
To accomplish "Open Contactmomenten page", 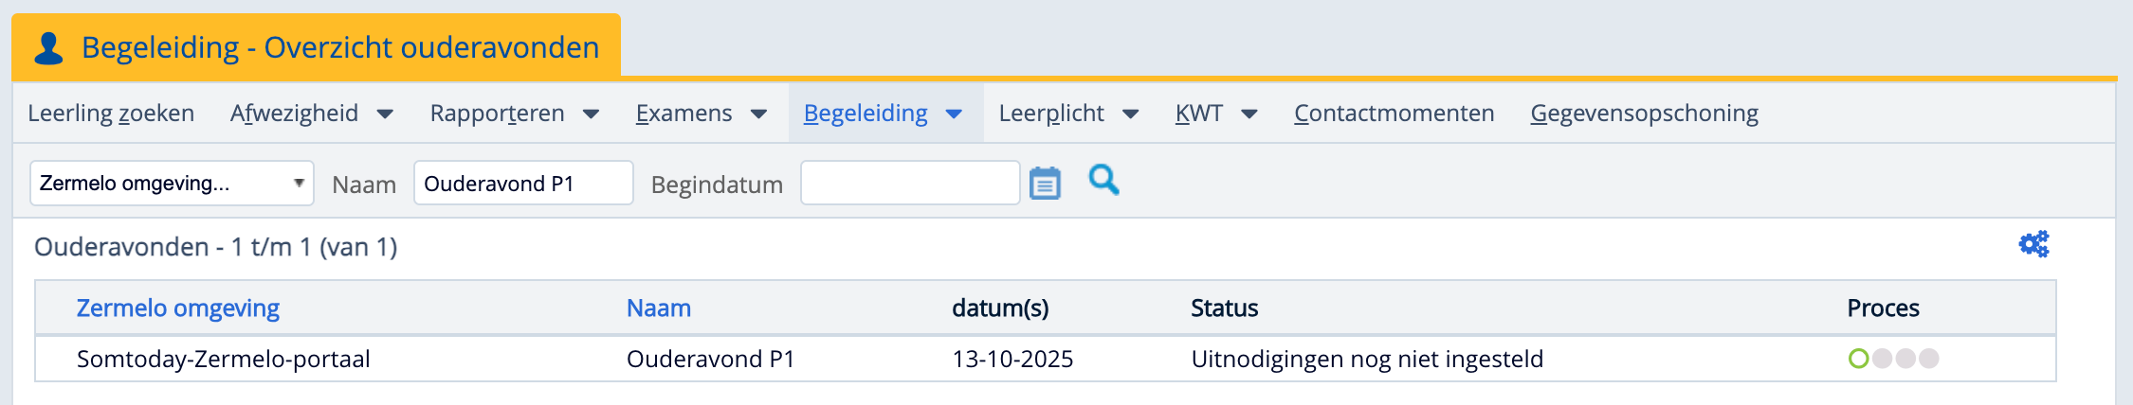I will [x=1394, y=114].
